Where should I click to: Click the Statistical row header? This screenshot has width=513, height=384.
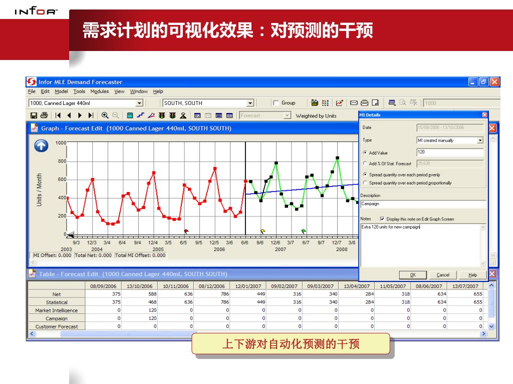57,302
